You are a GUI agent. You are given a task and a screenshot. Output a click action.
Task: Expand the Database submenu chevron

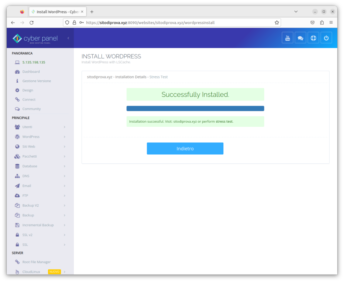(64, 166)
